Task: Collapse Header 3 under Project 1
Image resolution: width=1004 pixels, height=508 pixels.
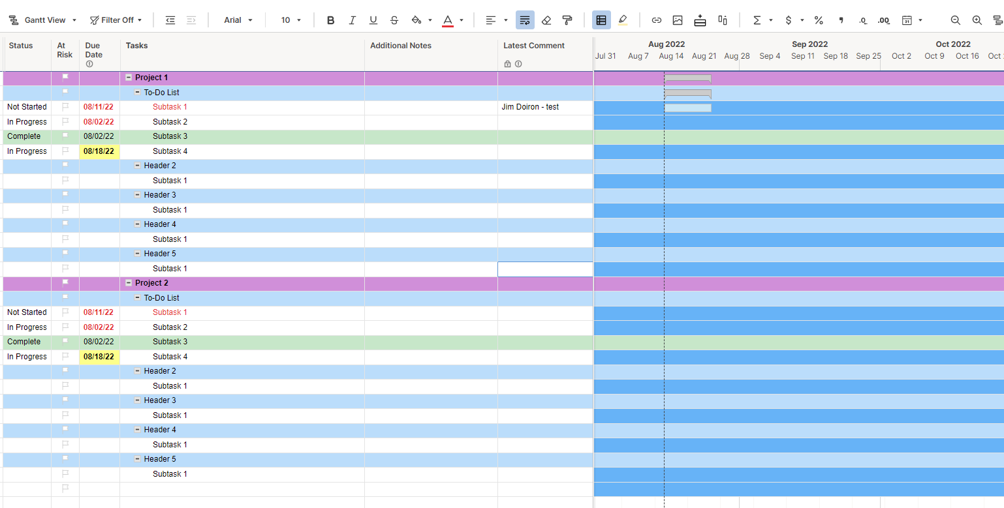Action: [138, 195]
